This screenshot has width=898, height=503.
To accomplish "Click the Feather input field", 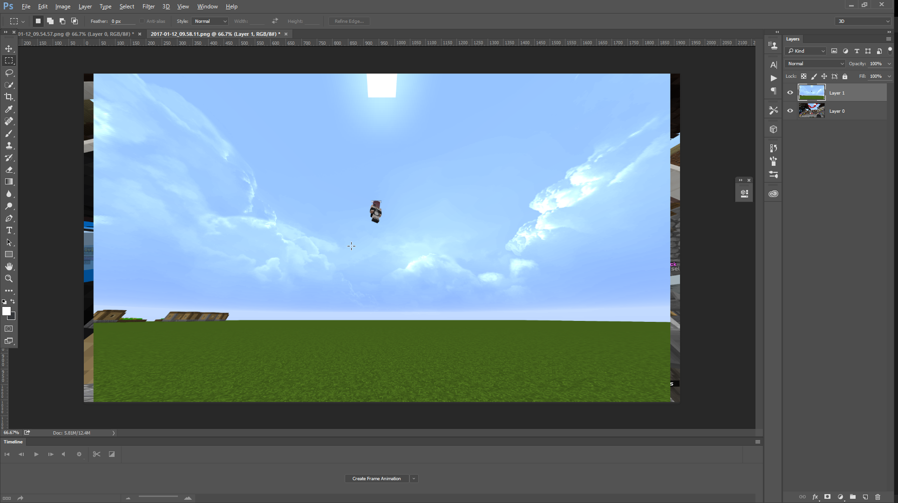I will tap(122, 21).
